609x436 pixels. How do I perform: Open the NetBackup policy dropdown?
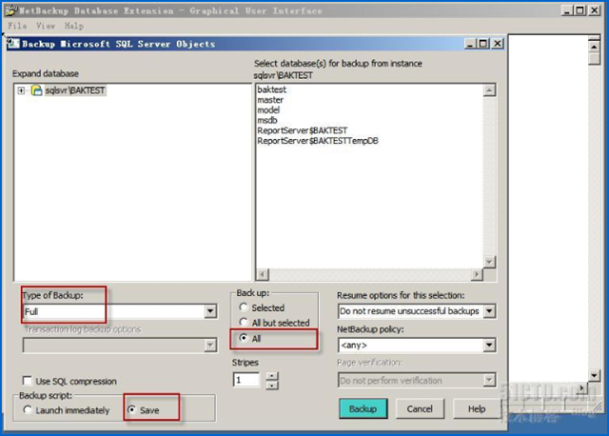[489, 345]
